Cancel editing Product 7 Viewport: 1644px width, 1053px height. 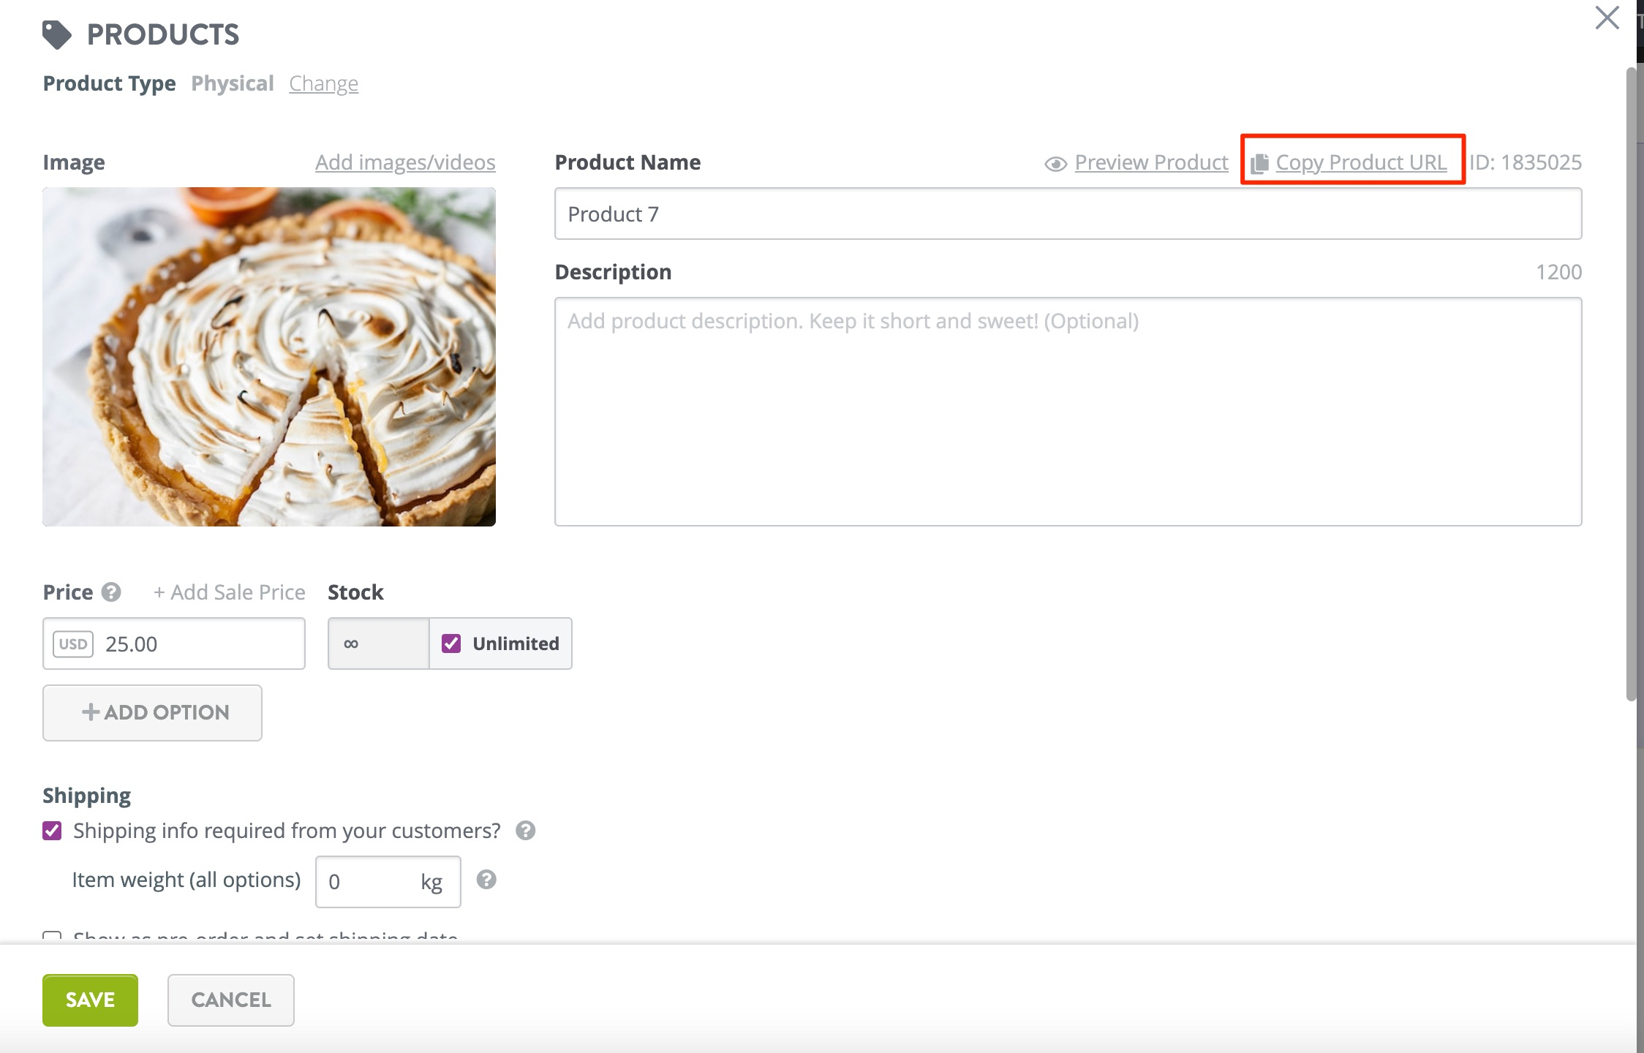[x=230, y=1000]
